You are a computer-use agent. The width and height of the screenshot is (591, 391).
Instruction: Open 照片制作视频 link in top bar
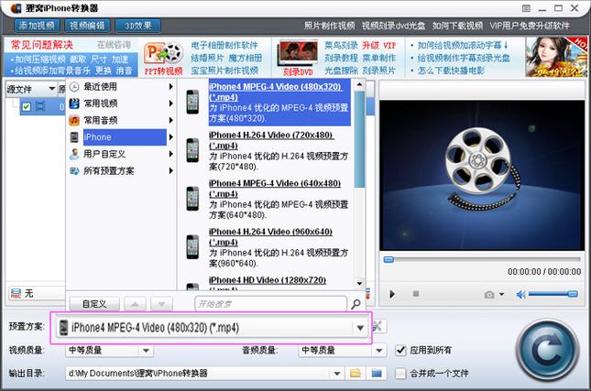(330, 26)
